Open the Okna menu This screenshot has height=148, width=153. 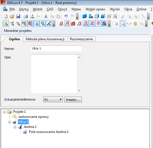(128, 9)
